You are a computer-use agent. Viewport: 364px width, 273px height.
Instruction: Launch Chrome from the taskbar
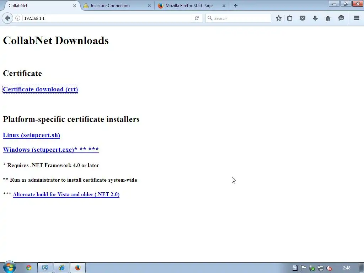(29, 268)
